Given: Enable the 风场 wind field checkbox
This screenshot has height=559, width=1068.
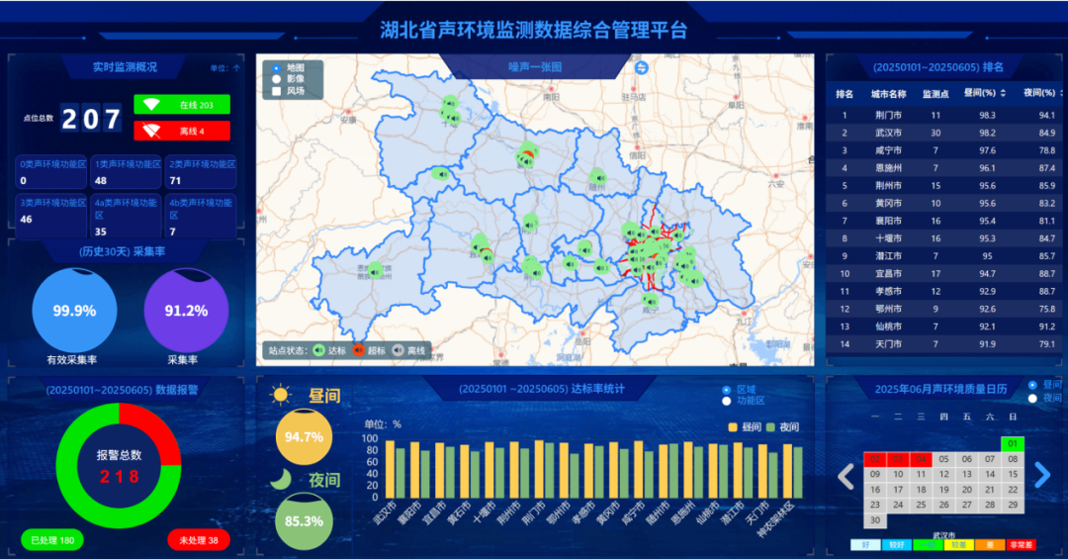Looking at the screenshot, I should point(277,91).
